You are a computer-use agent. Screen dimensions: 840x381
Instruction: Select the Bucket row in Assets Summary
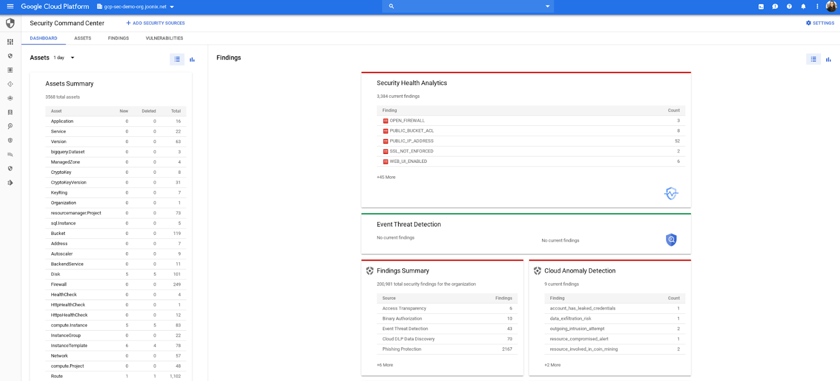pyautogui.click(x=116, y=233)
